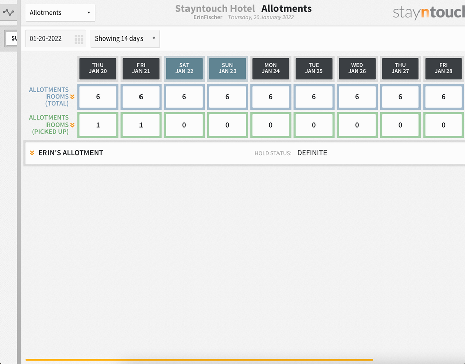The image size is (465, 364).
Task: Click total rooms cell for Fri Jan 21
Action: click(x=141, y=97)
